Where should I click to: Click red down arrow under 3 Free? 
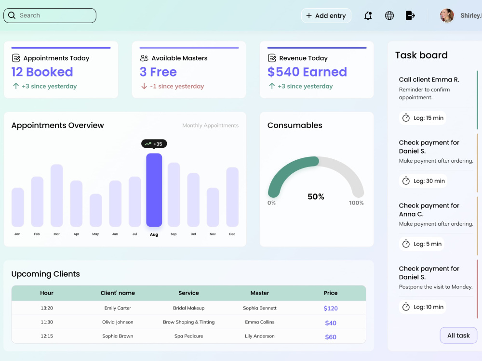pos(144,86)
